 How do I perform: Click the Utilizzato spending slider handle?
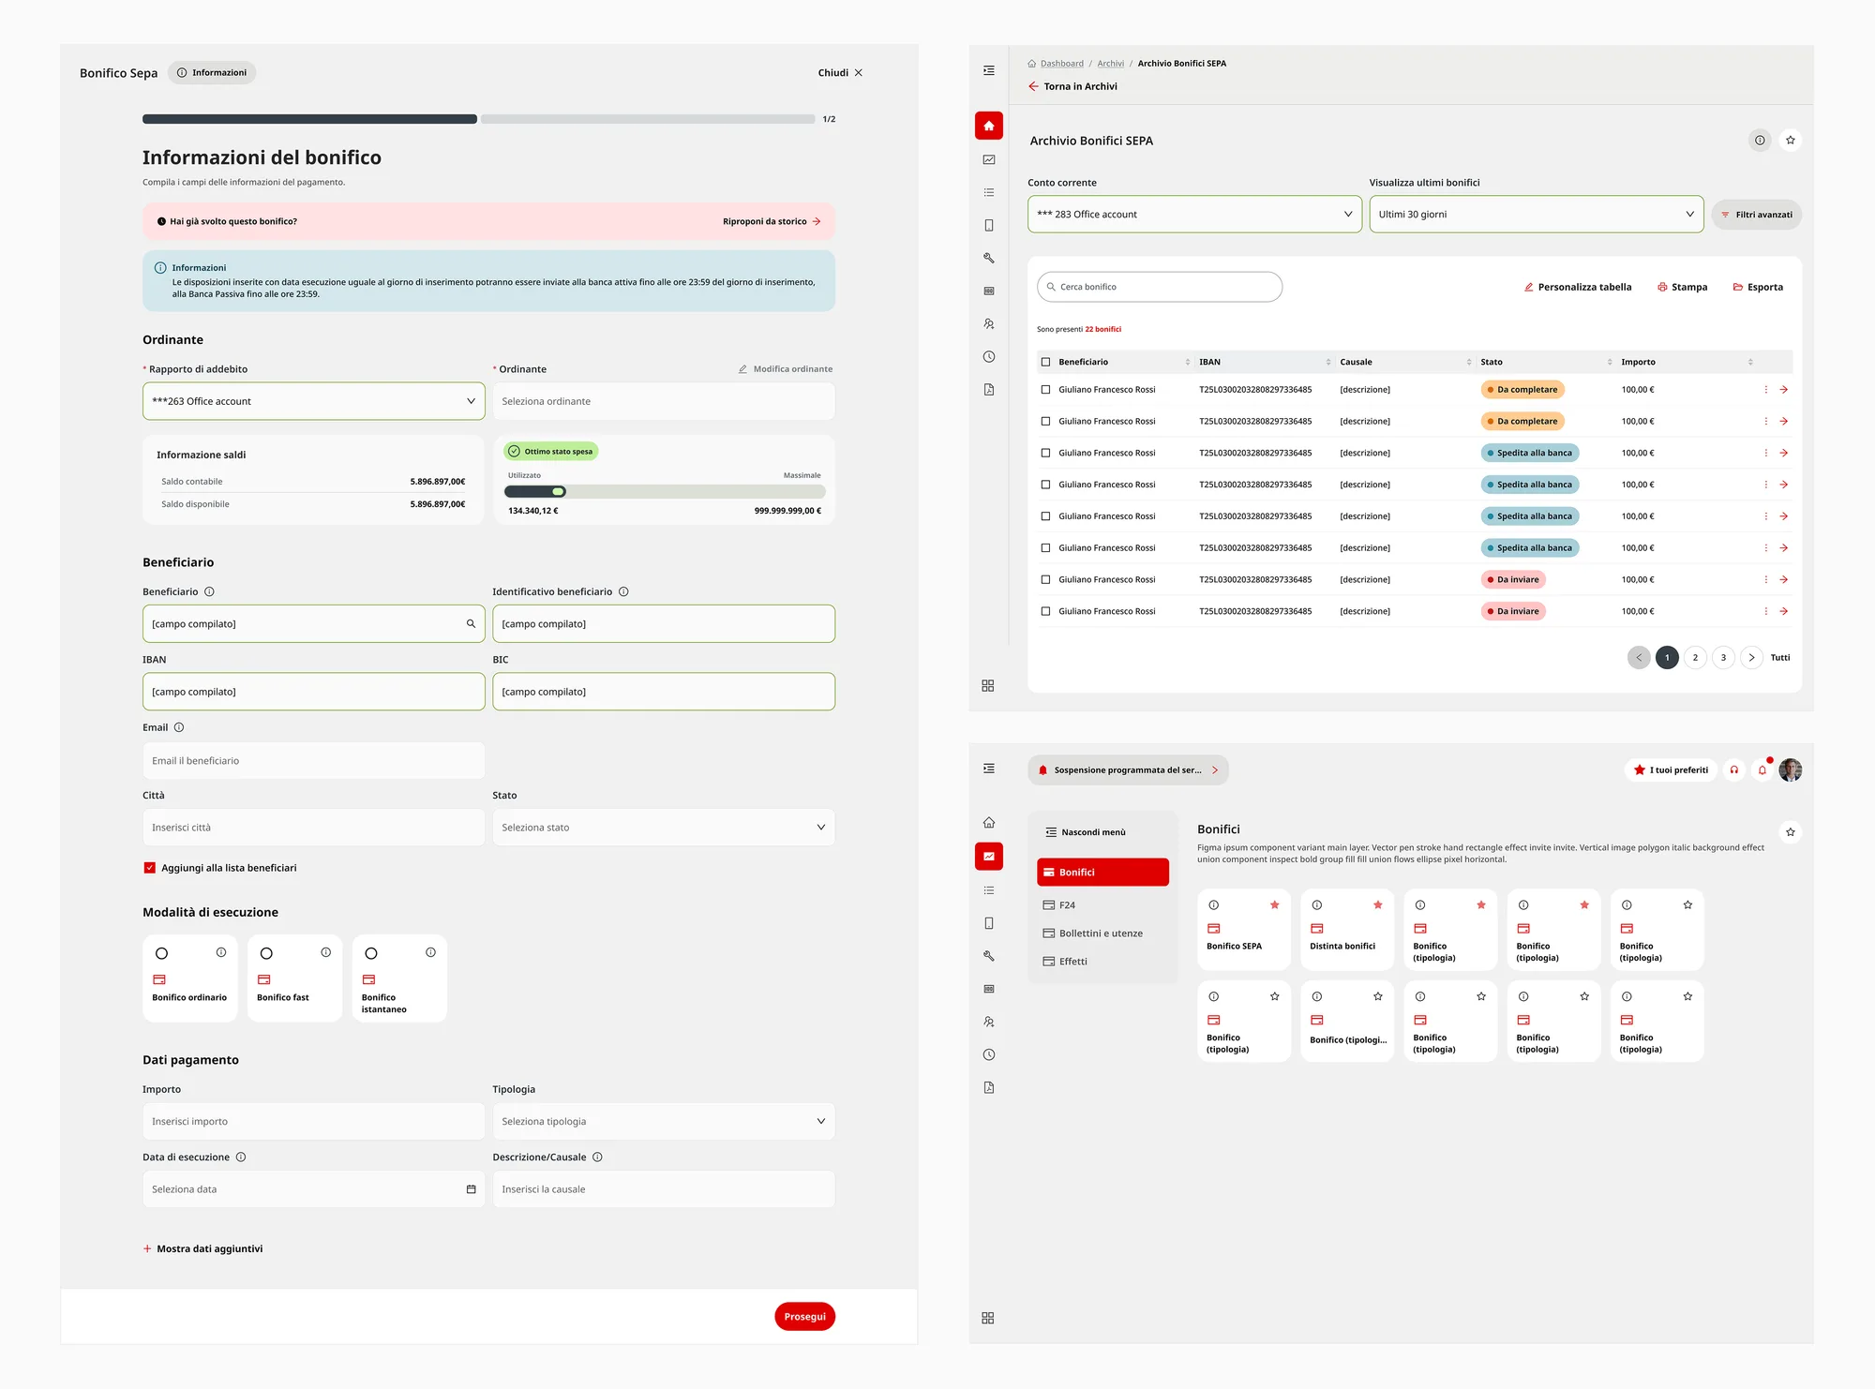click(559, 491)
